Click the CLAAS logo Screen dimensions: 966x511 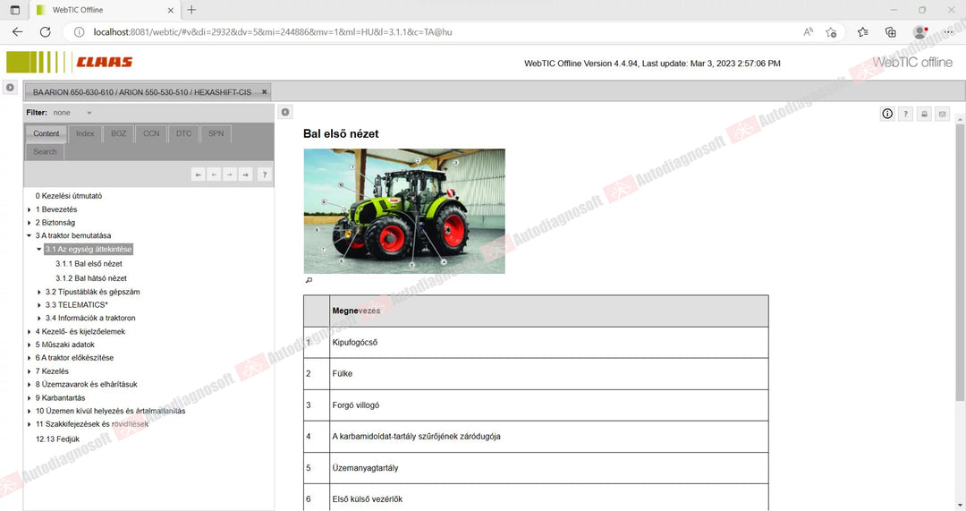(69, 63)
